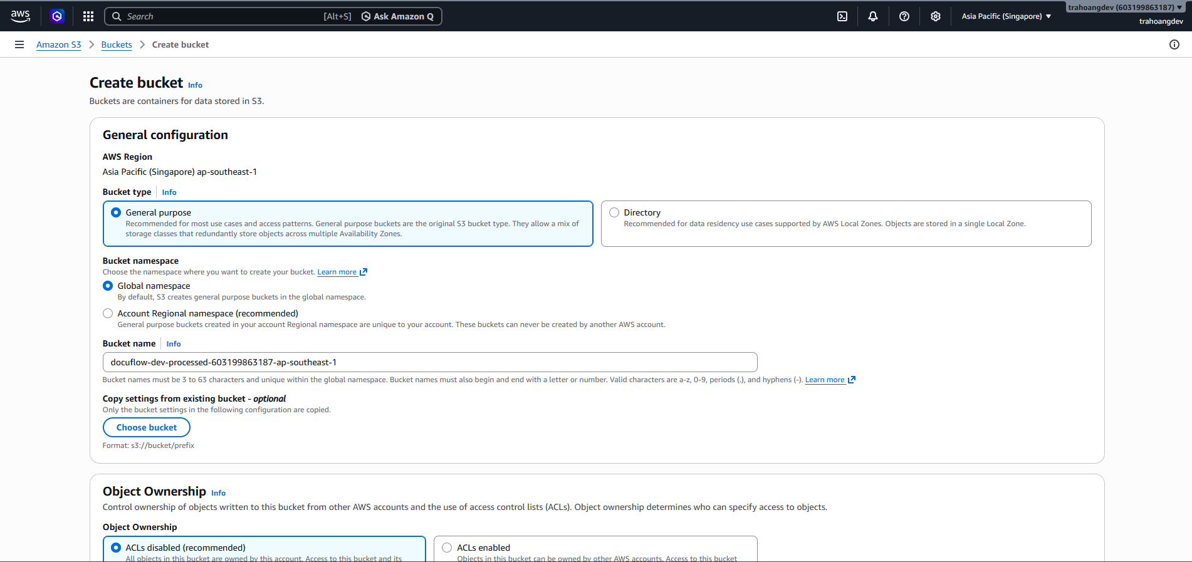Open the info panel circle icon

(x=1174, y=44)
